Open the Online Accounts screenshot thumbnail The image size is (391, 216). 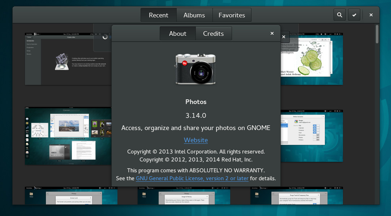(x=311, y=135)
